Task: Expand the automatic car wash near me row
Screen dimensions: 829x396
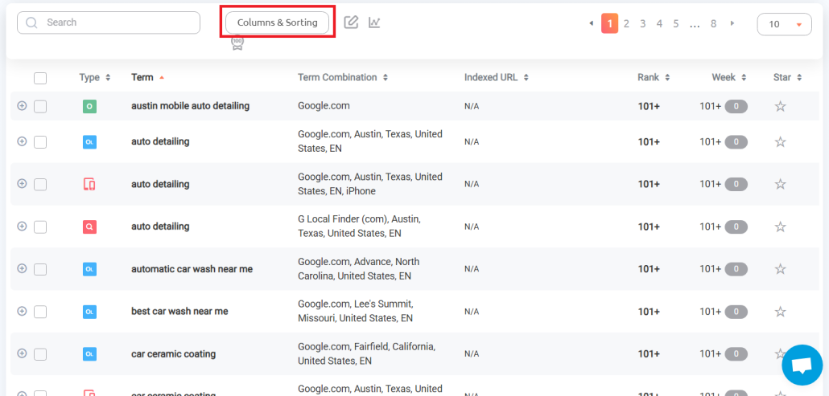Action: tap(22, 267)
